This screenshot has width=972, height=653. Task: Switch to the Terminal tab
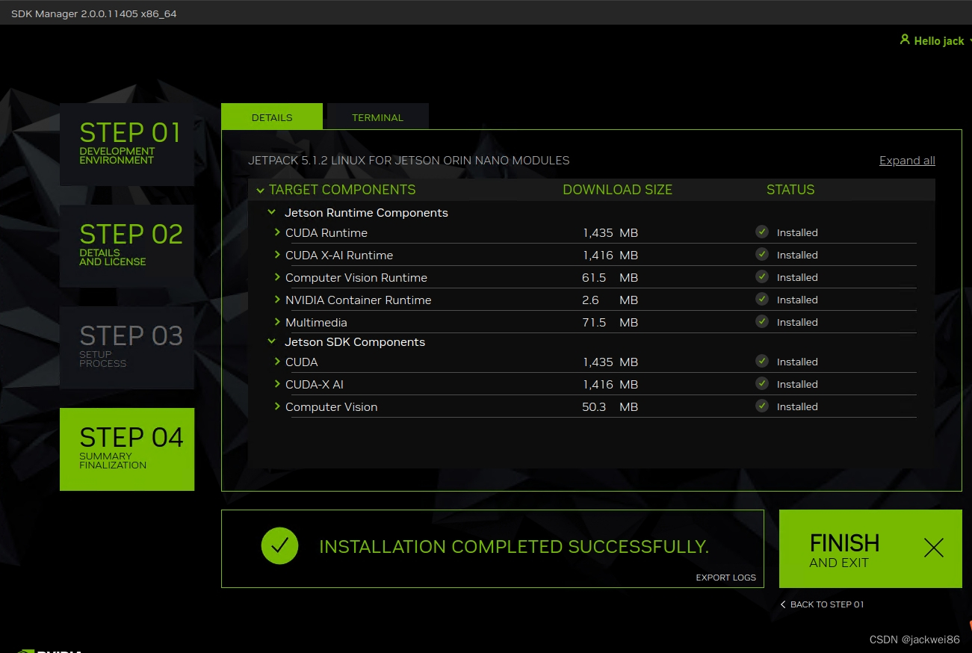(x=377, y=117)
